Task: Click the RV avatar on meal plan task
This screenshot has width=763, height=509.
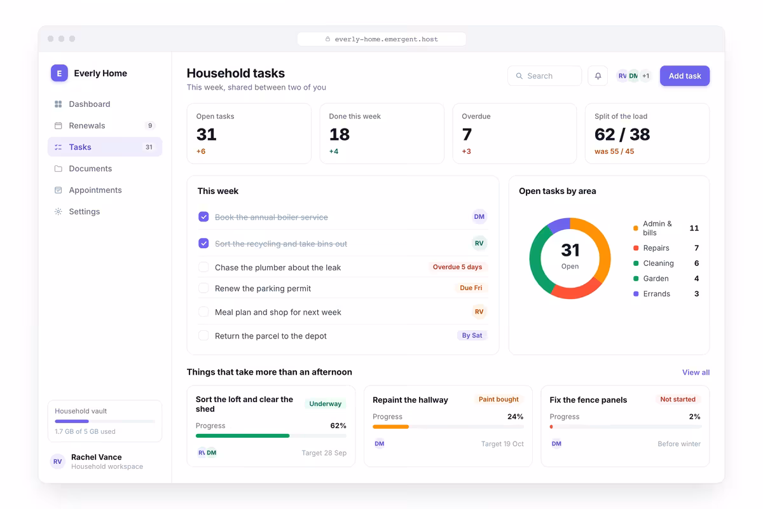Action: pyautogui.click(x=479, y=312)
